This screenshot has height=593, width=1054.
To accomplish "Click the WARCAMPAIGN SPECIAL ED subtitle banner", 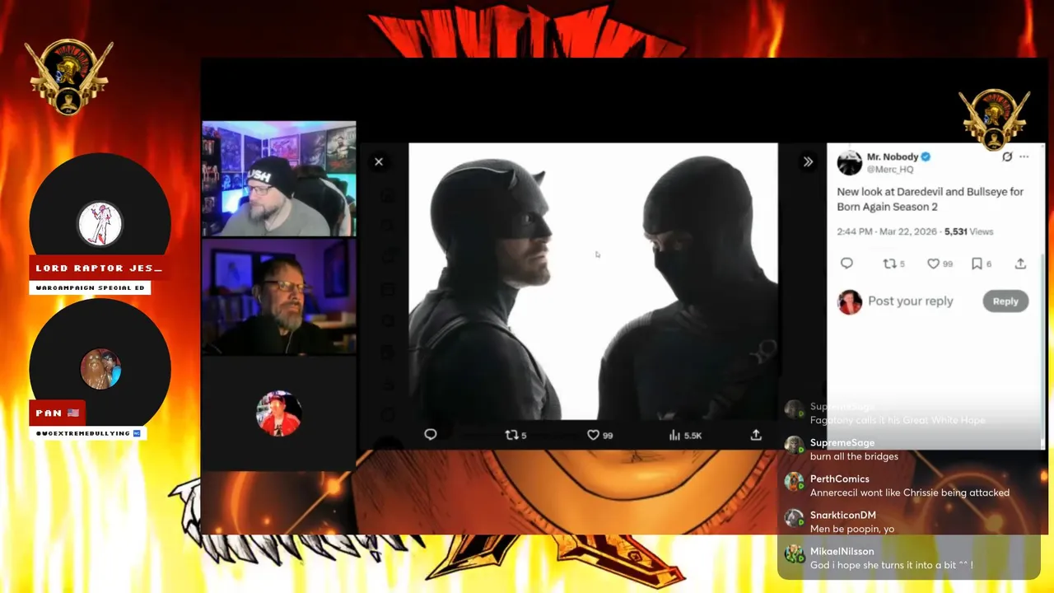I will point(91,287).
